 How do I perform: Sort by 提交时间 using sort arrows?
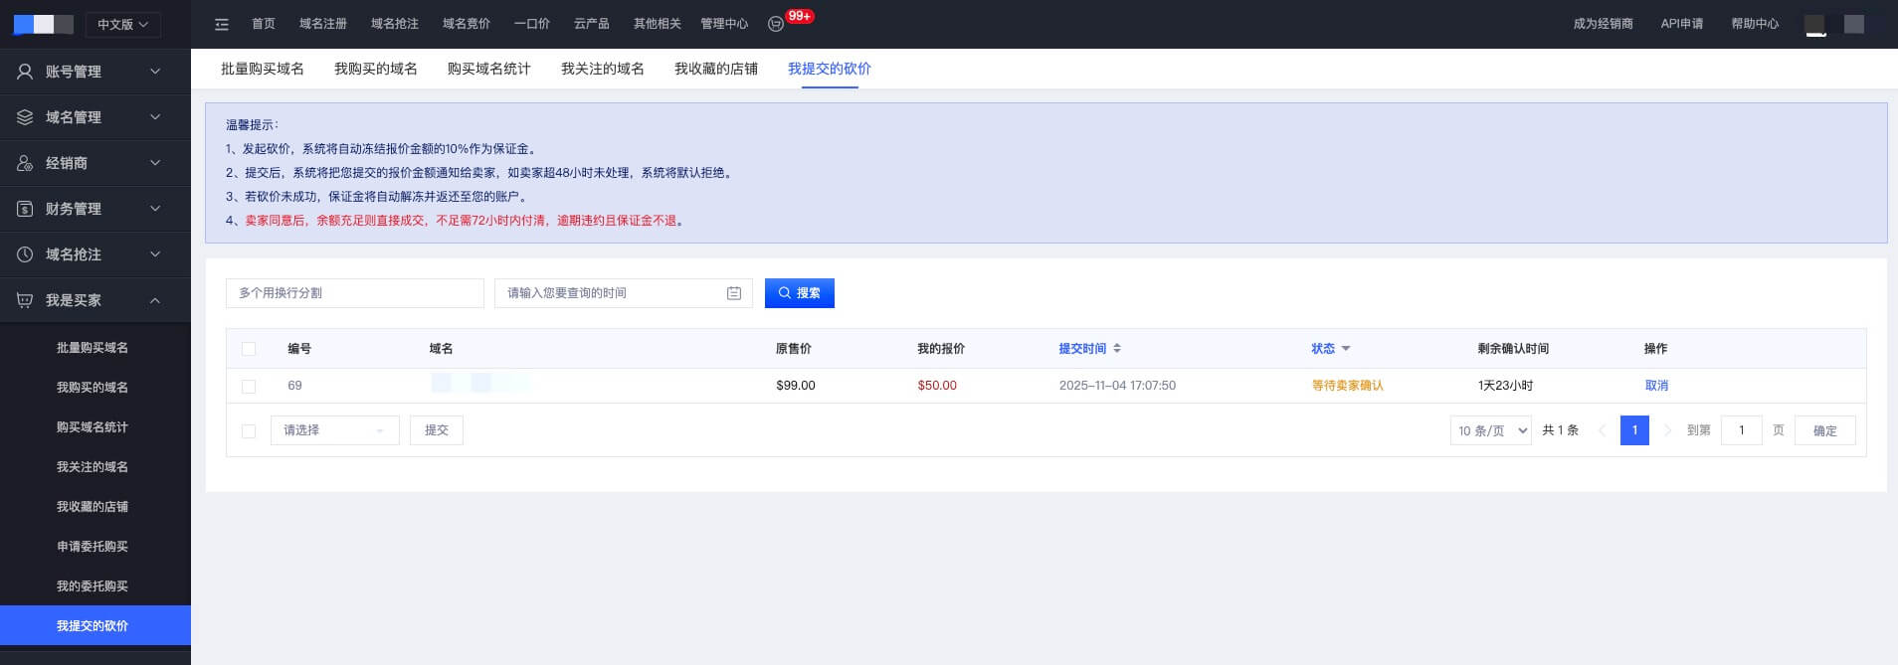pyautogui.click(x=1117, y=349)
